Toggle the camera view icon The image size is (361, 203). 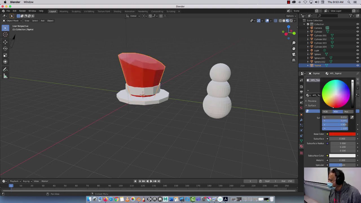[x=294, y=54]
